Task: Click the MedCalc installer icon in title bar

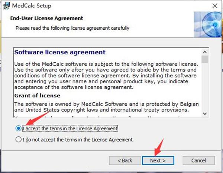Action: pos(6,6)
